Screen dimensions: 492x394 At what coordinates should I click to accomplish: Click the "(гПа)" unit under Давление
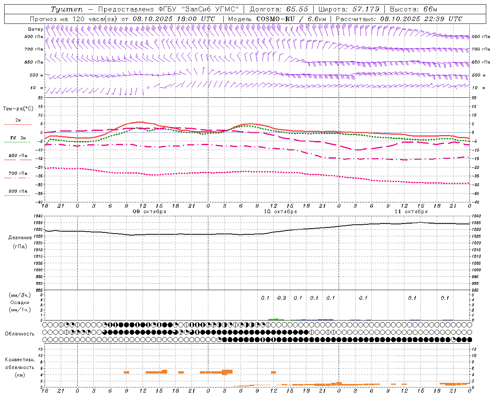coord(20,247)
